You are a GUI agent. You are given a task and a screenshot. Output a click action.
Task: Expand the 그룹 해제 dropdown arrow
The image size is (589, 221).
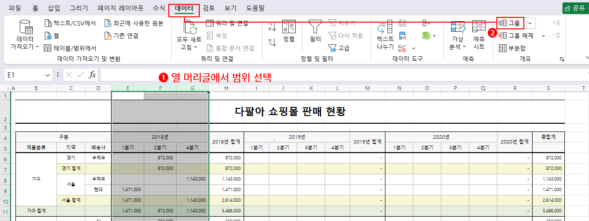pos(543,36)
